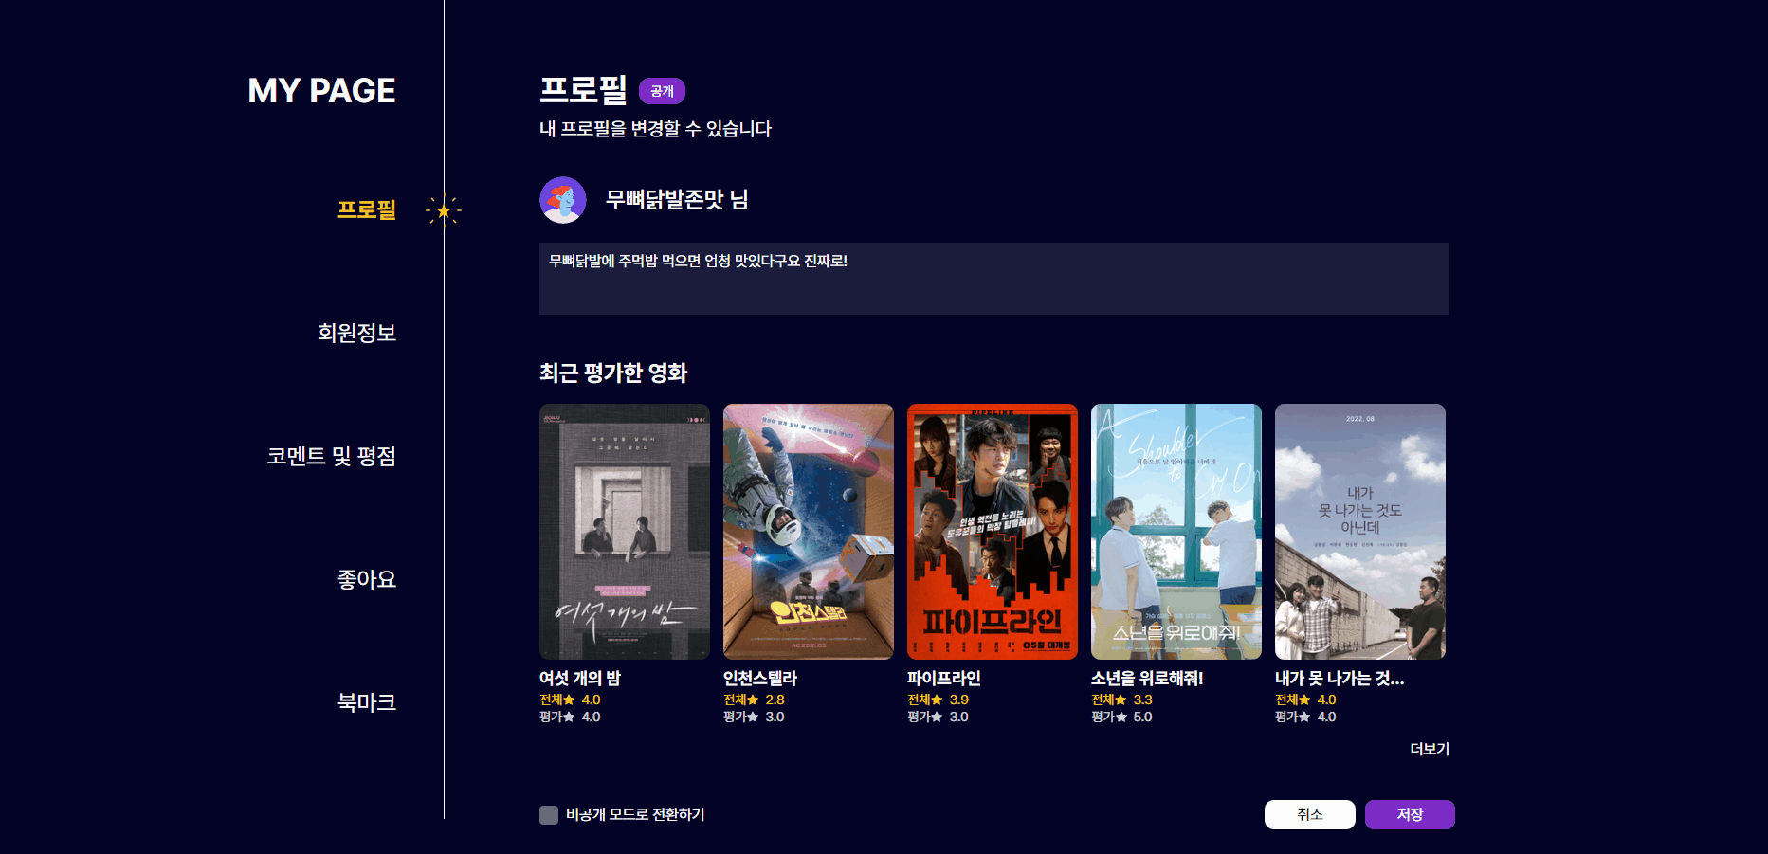1768x854 pixels.
Task: Click yellow 전체 star under 내가 못 나가는 것
Action: [1304, 700]
